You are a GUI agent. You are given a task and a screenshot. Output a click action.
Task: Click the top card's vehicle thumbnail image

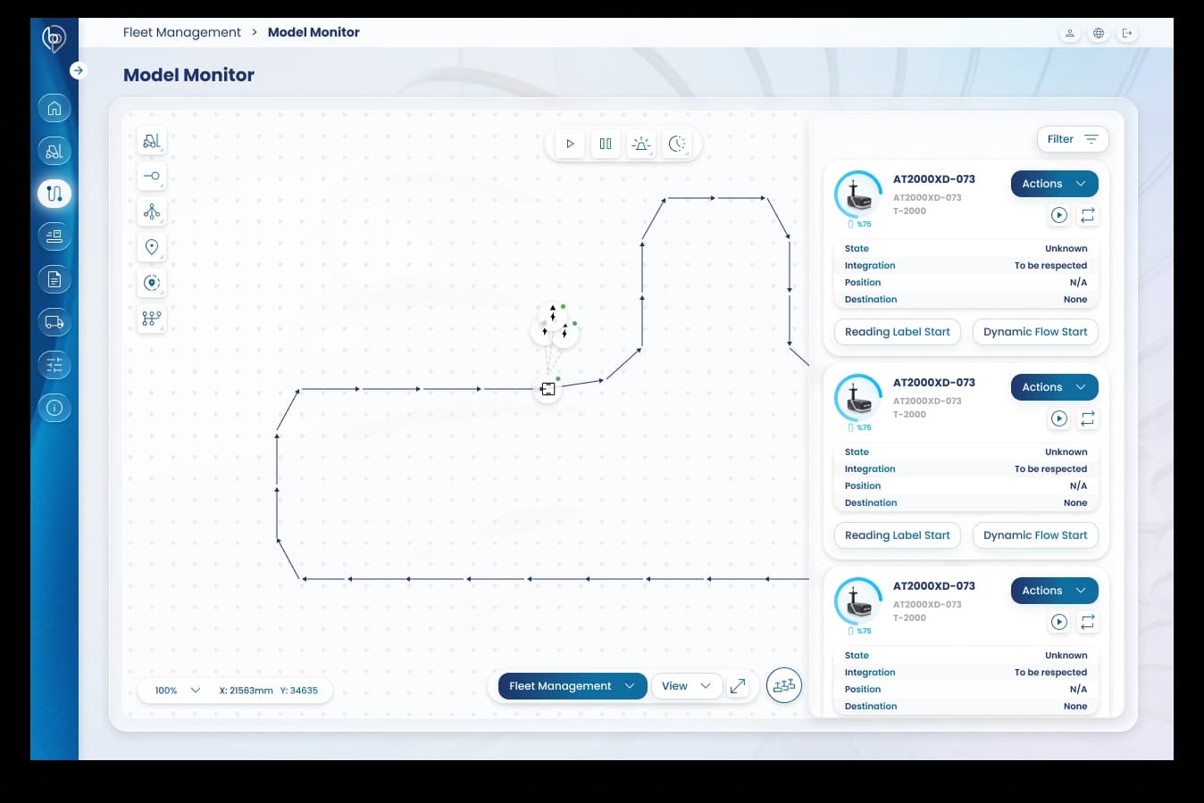858,195
